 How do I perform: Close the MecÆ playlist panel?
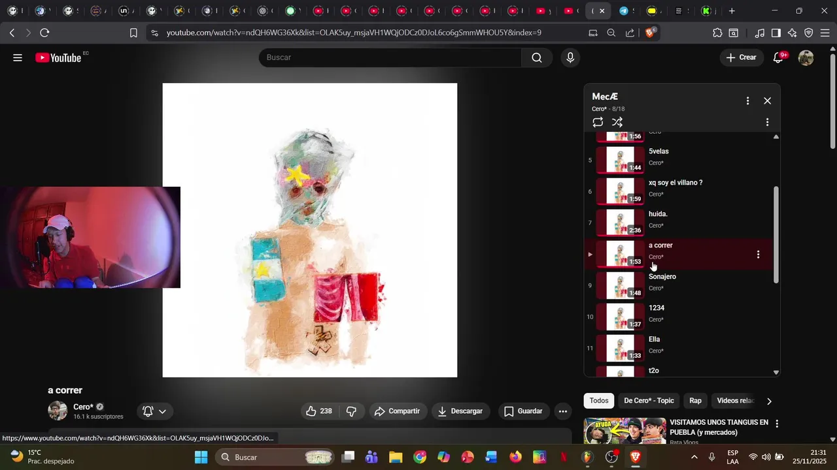[767, 101]
